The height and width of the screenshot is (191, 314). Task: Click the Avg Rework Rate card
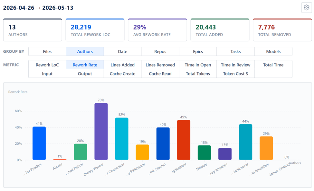point(157,30)
